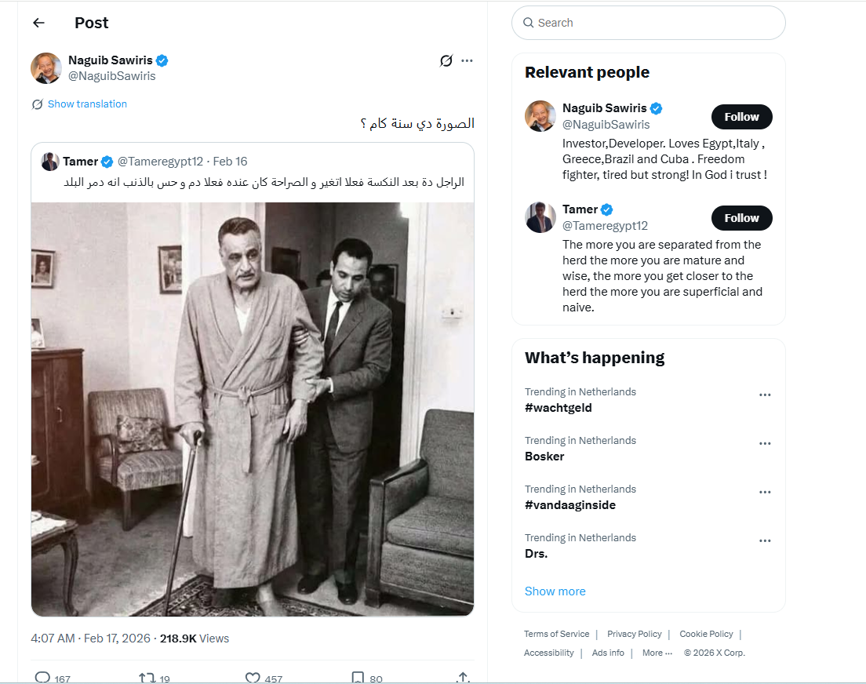Follow Naguib Sawiris in Relevant people

741,117
